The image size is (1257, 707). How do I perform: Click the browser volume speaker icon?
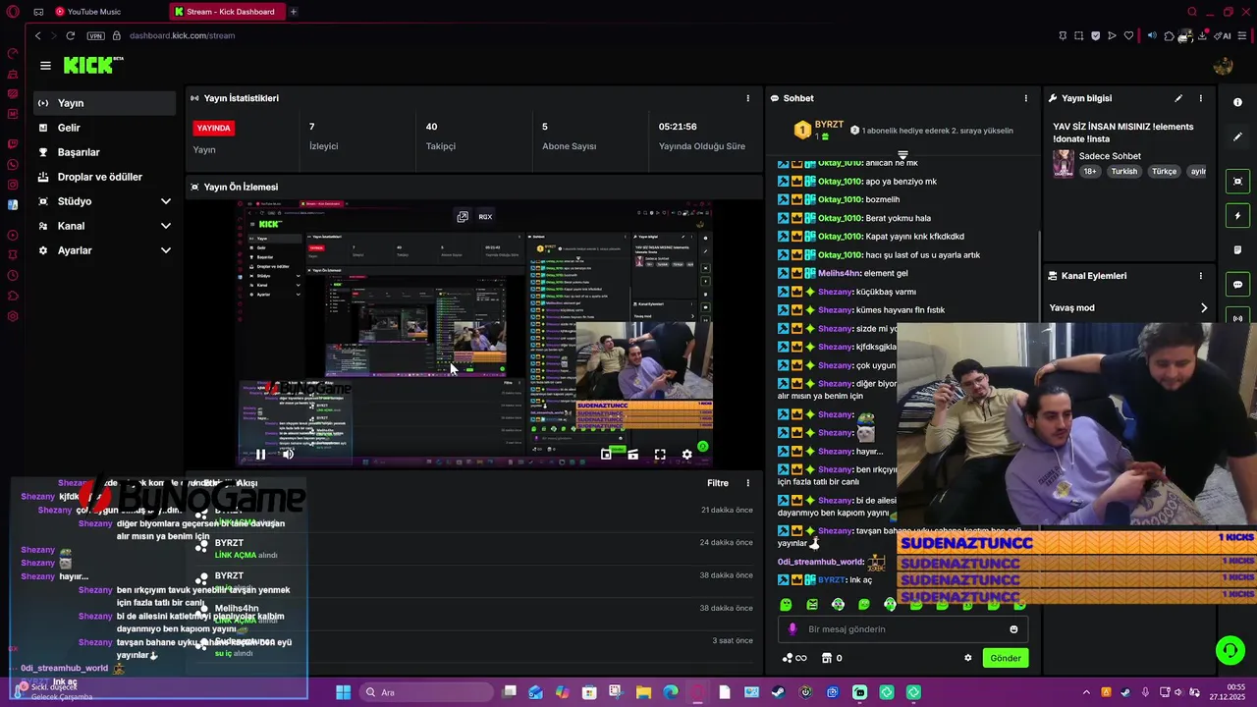point(1152,35)
